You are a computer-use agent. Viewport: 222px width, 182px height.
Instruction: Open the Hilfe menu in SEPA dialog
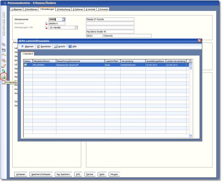tap(73, 47)
